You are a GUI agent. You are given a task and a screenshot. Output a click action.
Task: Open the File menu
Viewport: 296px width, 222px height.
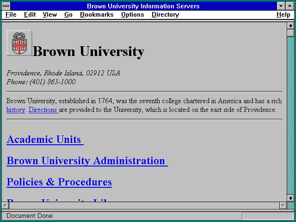pyautogui.click(x=11, y=15)
